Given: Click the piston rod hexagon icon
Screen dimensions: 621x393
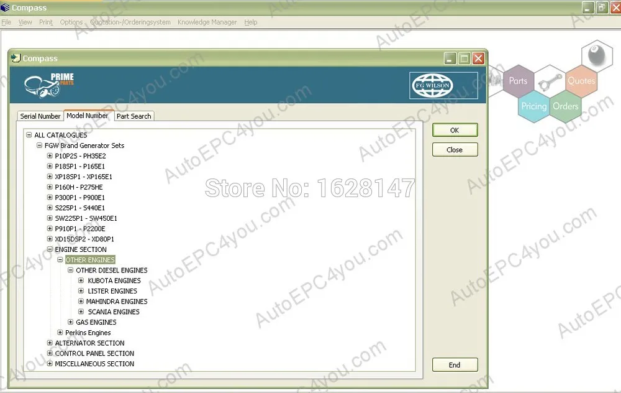Looking at the screenshot, I should (x=550, y=81).
